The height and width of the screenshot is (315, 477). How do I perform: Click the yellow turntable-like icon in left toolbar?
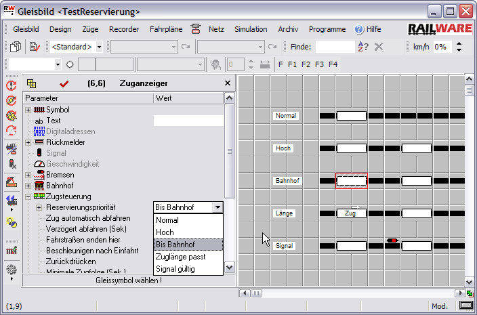(x=12, y=182)
